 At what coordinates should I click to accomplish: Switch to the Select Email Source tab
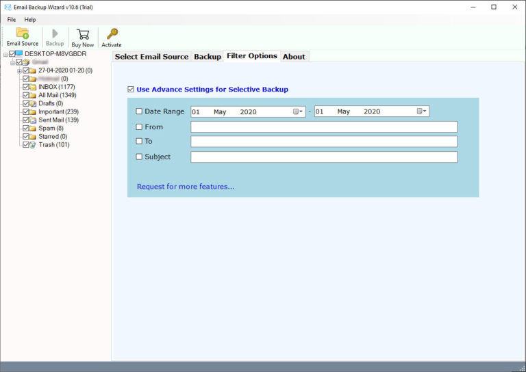coord(151,57)
